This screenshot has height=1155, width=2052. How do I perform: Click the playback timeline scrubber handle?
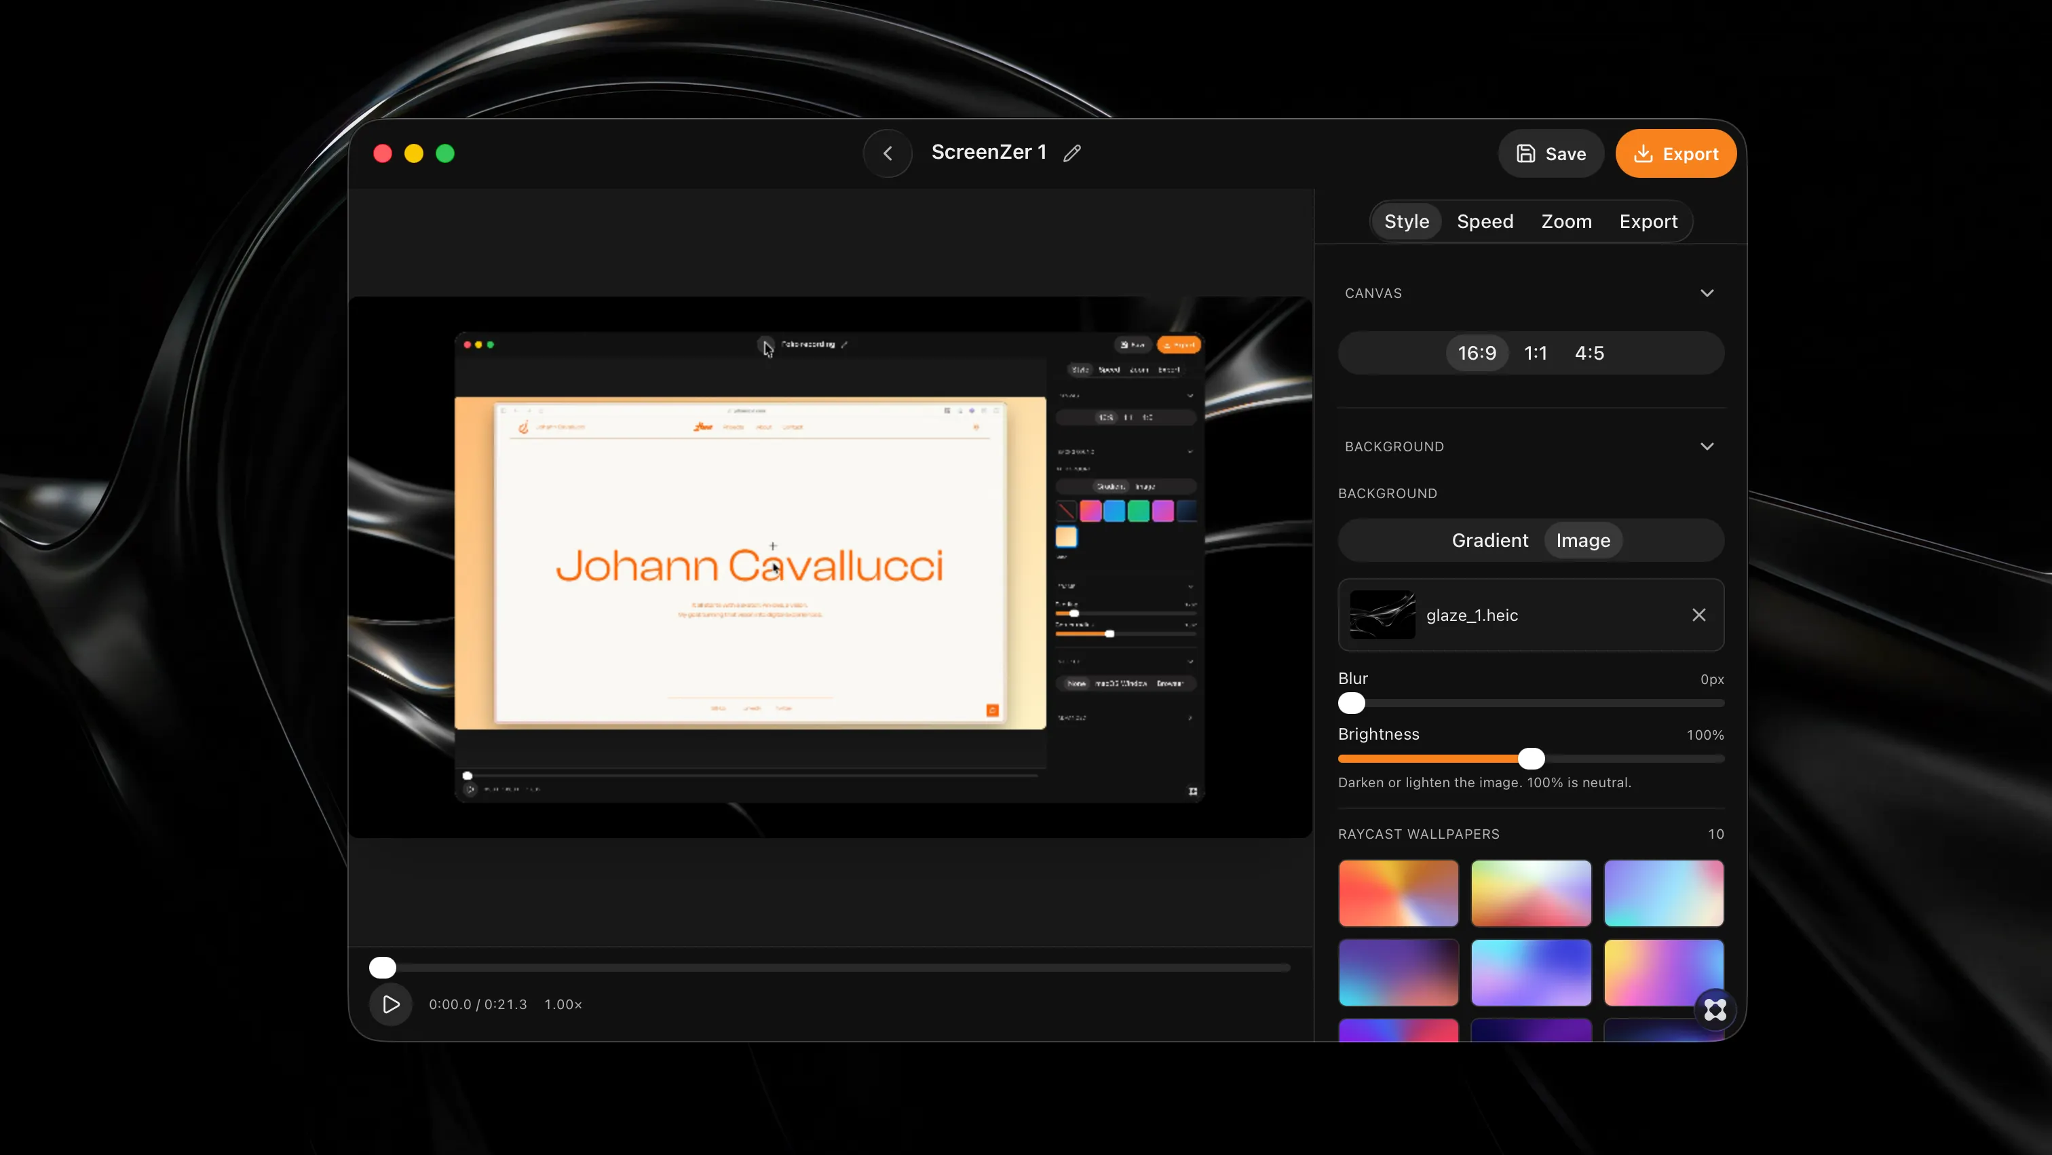pyautogui.click(x=382, y=967)
